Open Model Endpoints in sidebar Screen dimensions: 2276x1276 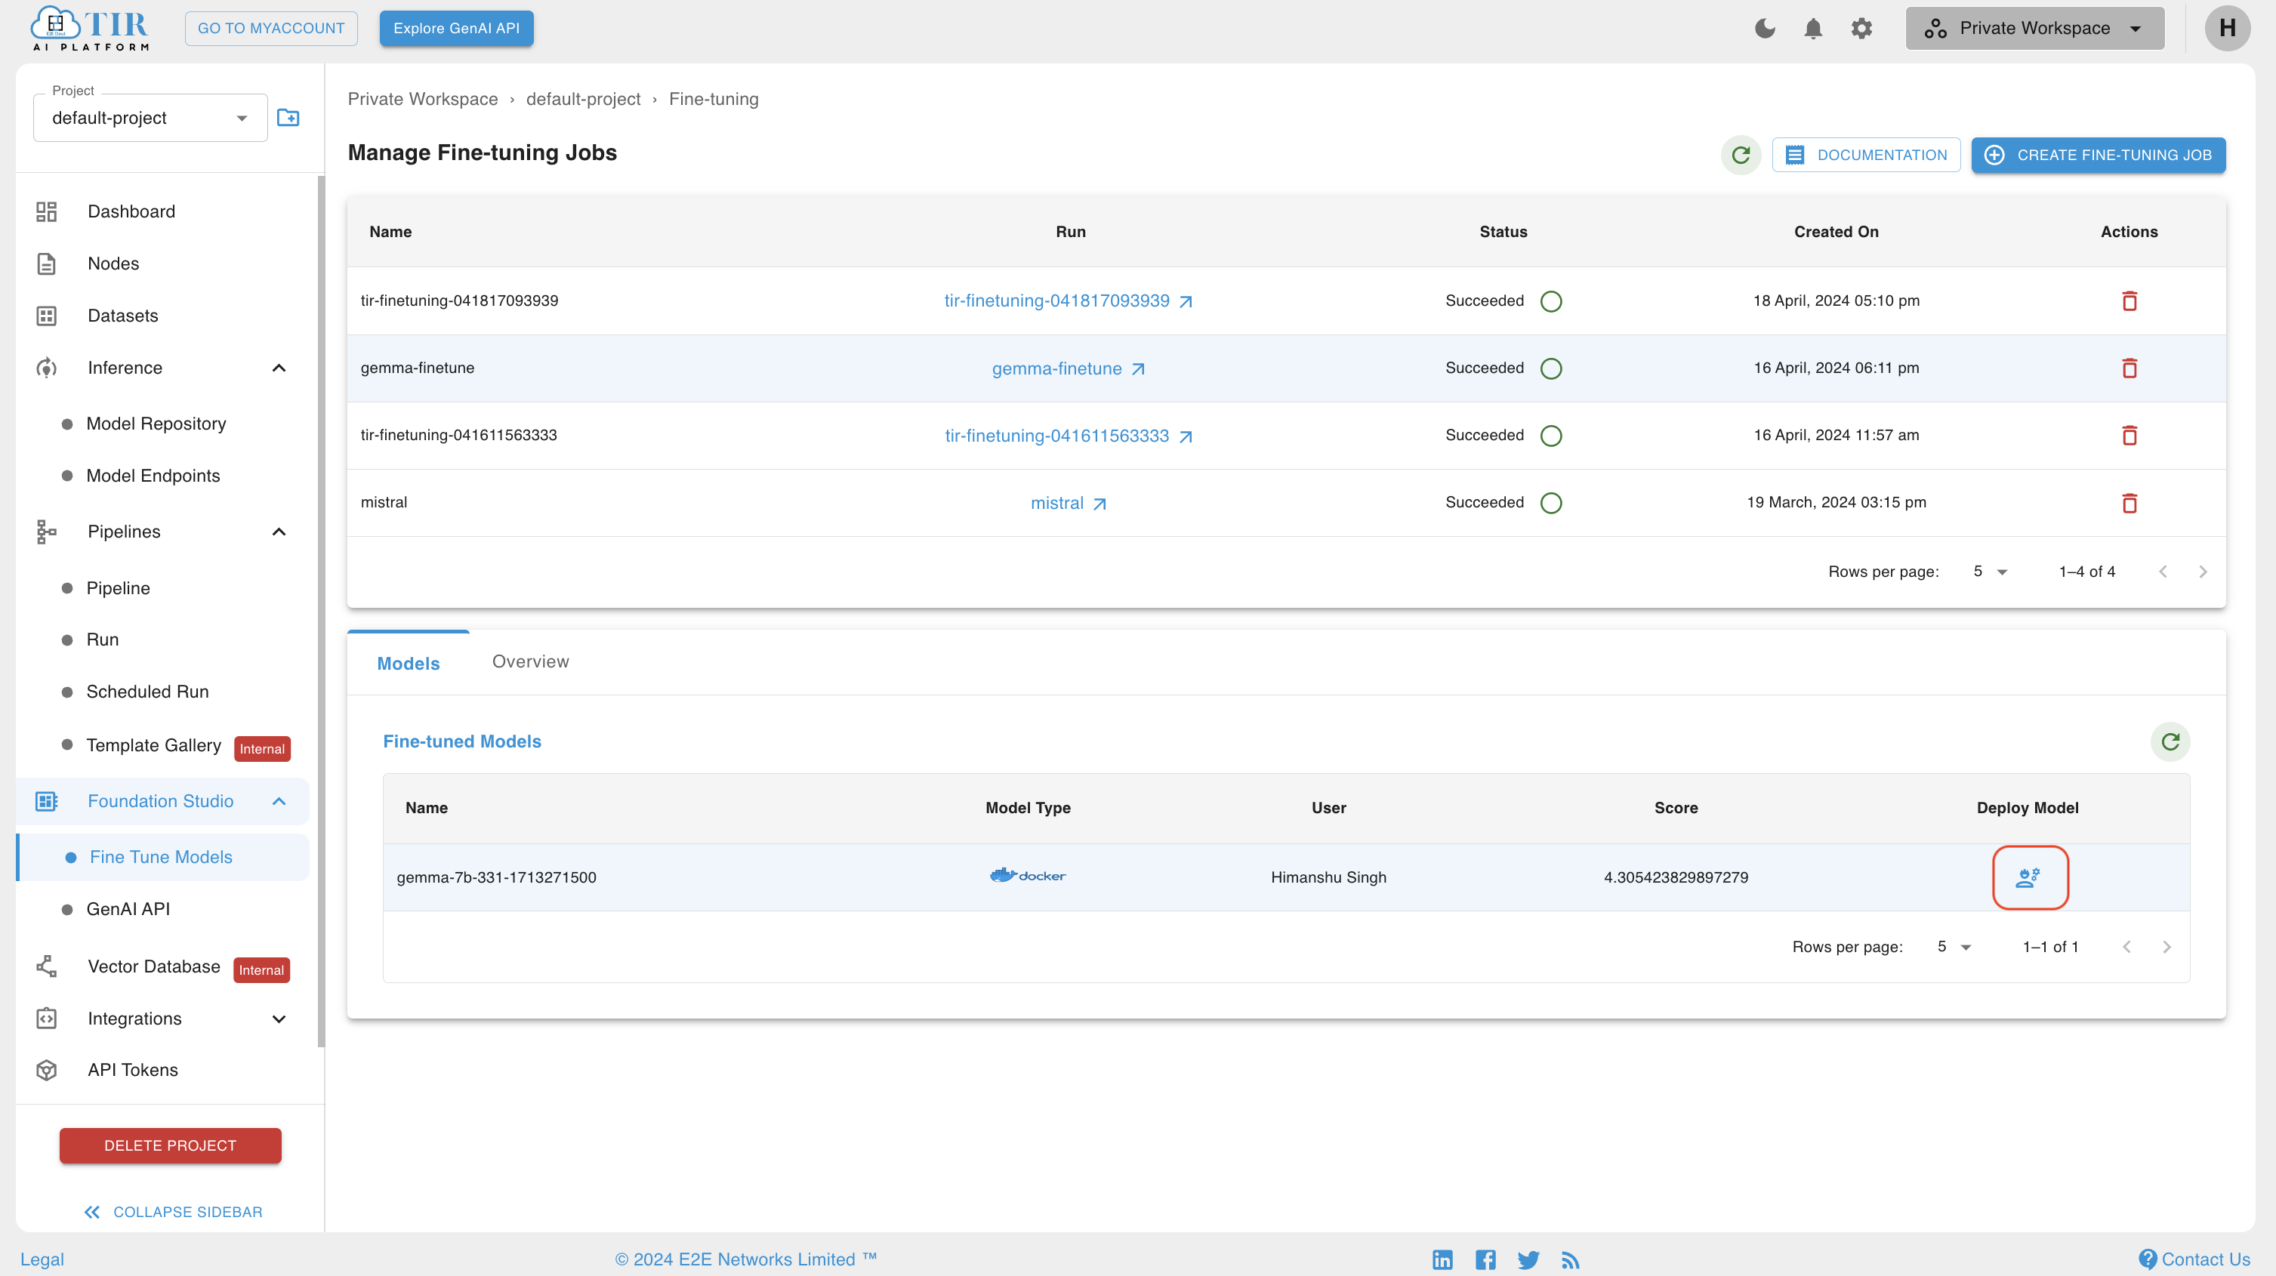[x=153, y=476]
